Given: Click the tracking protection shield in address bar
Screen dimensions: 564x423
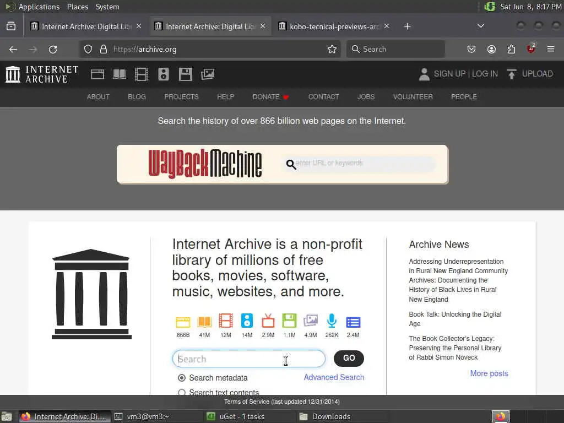Looking at the screenshot, I should pyautogui.click(x=88, y=49).
